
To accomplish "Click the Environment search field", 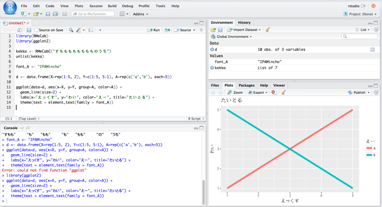I will click(359, 36).
